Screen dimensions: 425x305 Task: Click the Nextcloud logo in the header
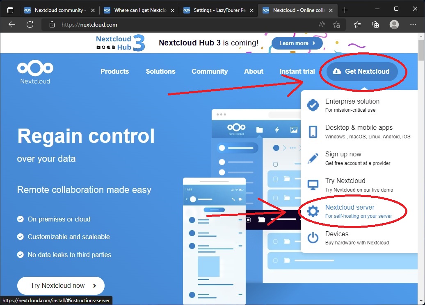pyautogui.click(x=35, y=72)
